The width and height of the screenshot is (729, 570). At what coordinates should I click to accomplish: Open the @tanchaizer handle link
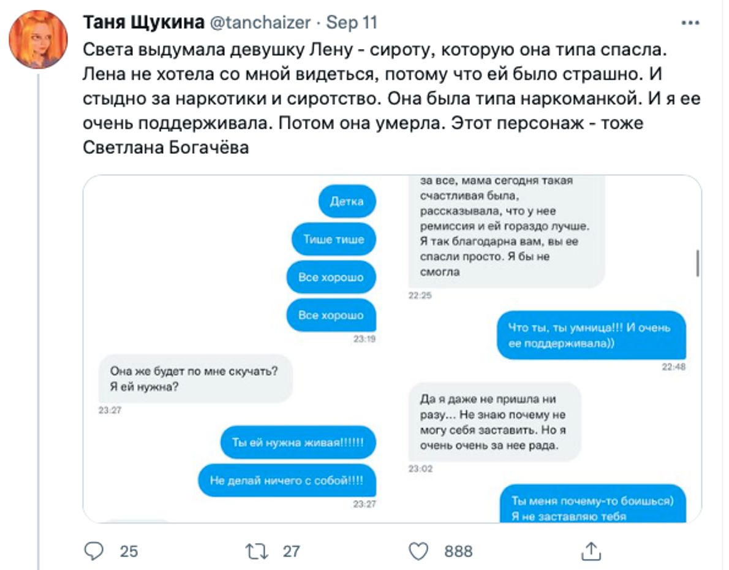coord(260,23)
